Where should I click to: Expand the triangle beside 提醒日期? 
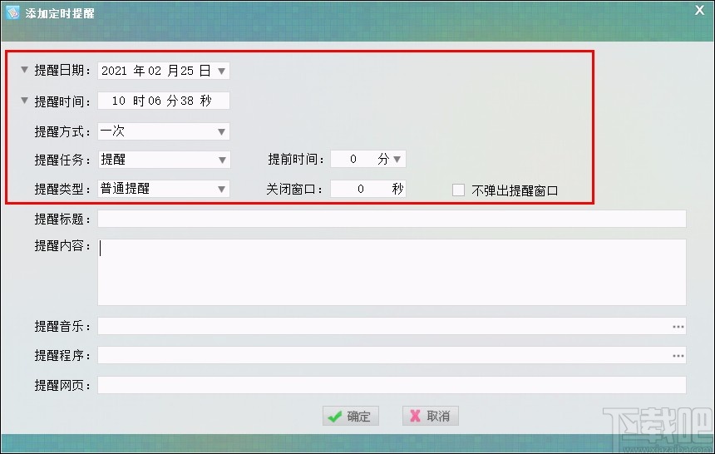pos(25,70)
